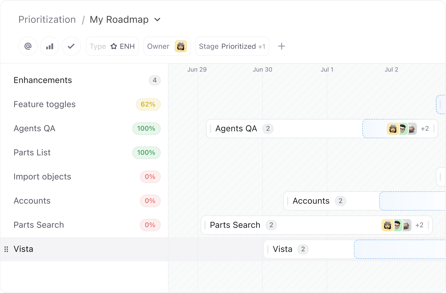
Task: Select Feature toggles in the list
Action: click(45, 104)
